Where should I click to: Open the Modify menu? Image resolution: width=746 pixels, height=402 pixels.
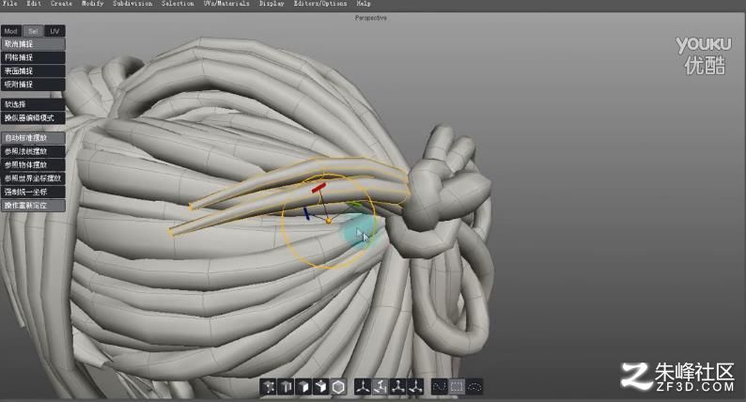tap(92, 4)
